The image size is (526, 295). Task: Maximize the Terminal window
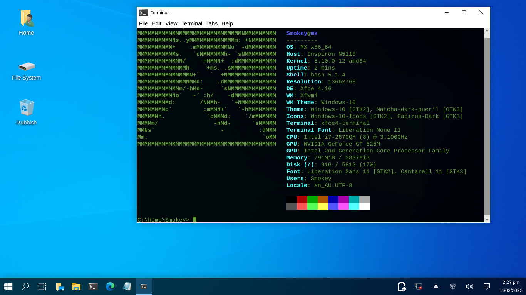[464, 12]
